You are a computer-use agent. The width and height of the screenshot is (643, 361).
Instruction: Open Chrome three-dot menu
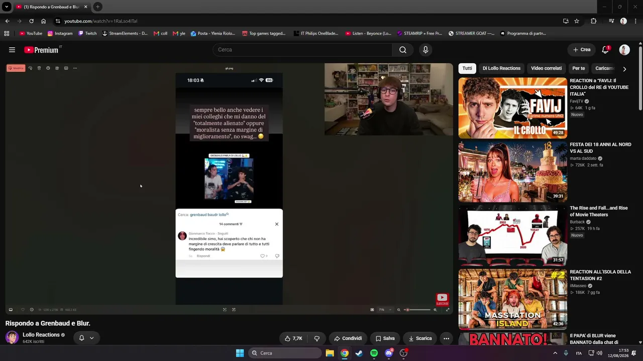[636, 21]
